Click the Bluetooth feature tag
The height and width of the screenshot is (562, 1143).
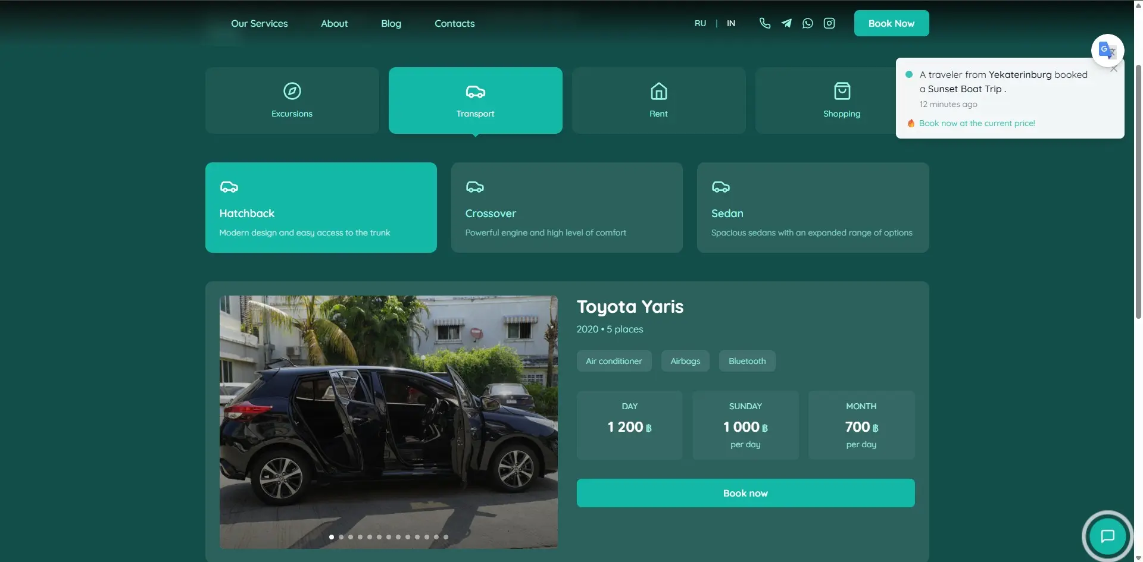[747, 361]
